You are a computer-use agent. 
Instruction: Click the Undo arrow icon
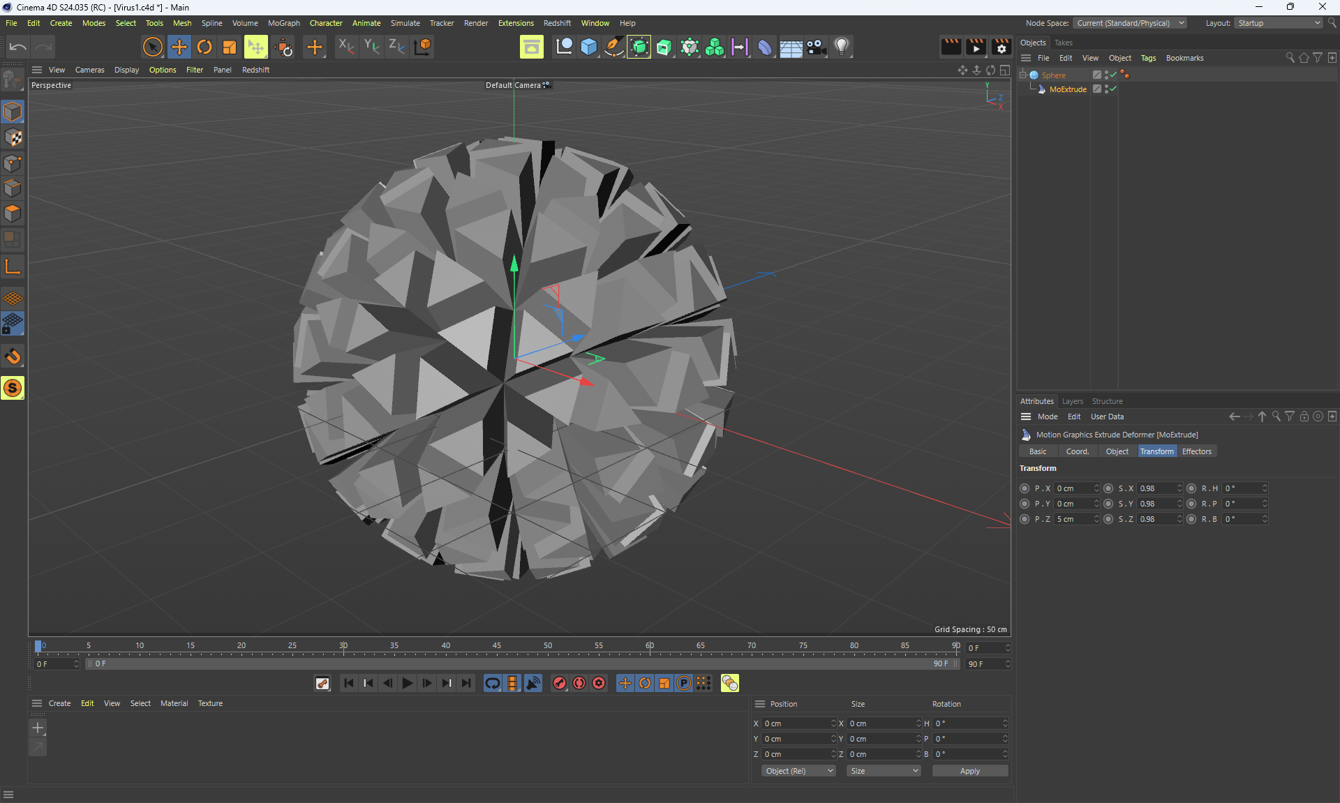18,47
